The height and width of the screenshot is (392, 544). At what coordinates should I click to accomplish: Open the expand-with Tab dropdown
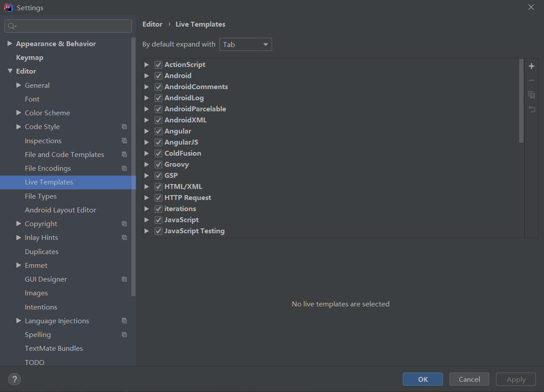pos(246,44)
